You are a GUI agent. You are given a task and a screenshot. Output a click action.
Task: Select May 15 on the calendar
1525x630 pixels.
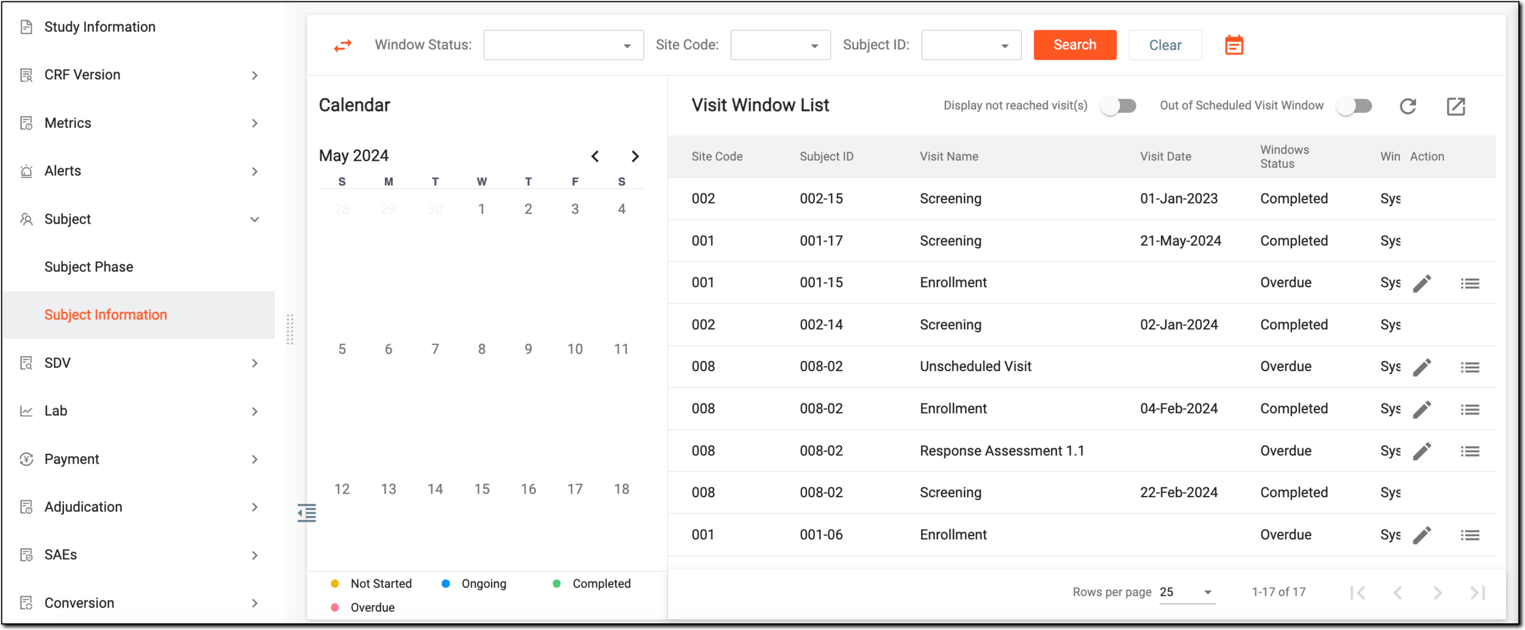pos(482,489)
